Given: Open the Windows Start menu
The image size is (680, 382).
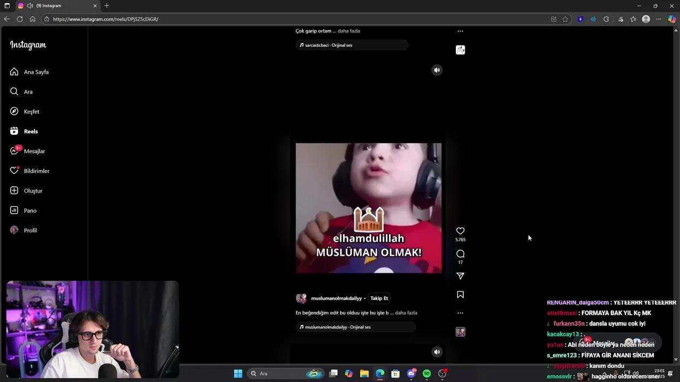Looking at the screenshot, I should click(x=238, y=374).
